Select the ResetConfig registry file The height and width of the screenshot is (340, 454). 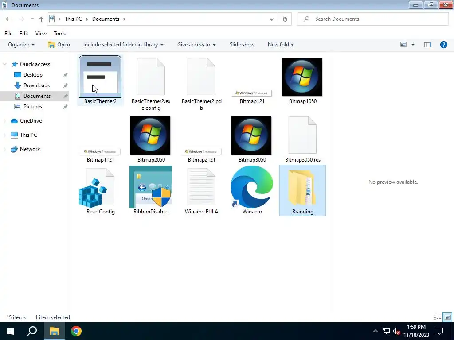[x=100, y=191]
